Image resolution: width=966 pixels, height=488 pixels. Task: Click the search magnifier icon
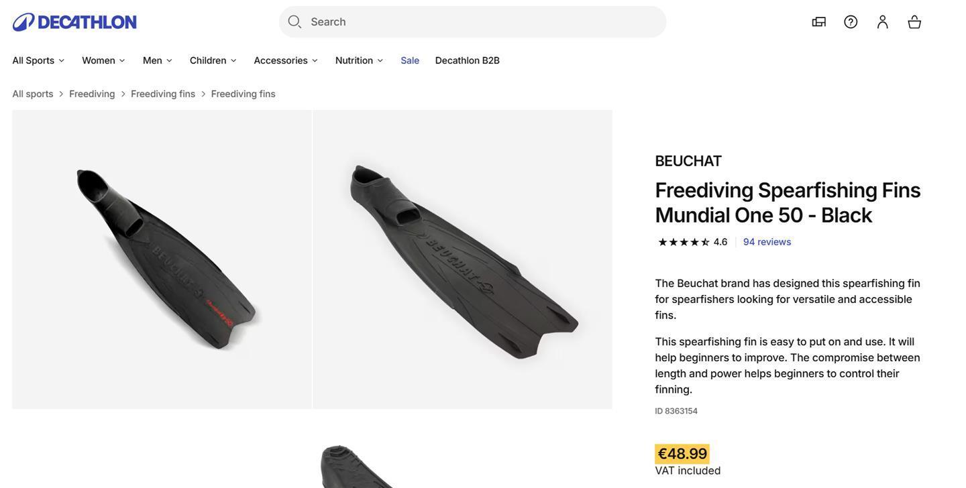294,22
